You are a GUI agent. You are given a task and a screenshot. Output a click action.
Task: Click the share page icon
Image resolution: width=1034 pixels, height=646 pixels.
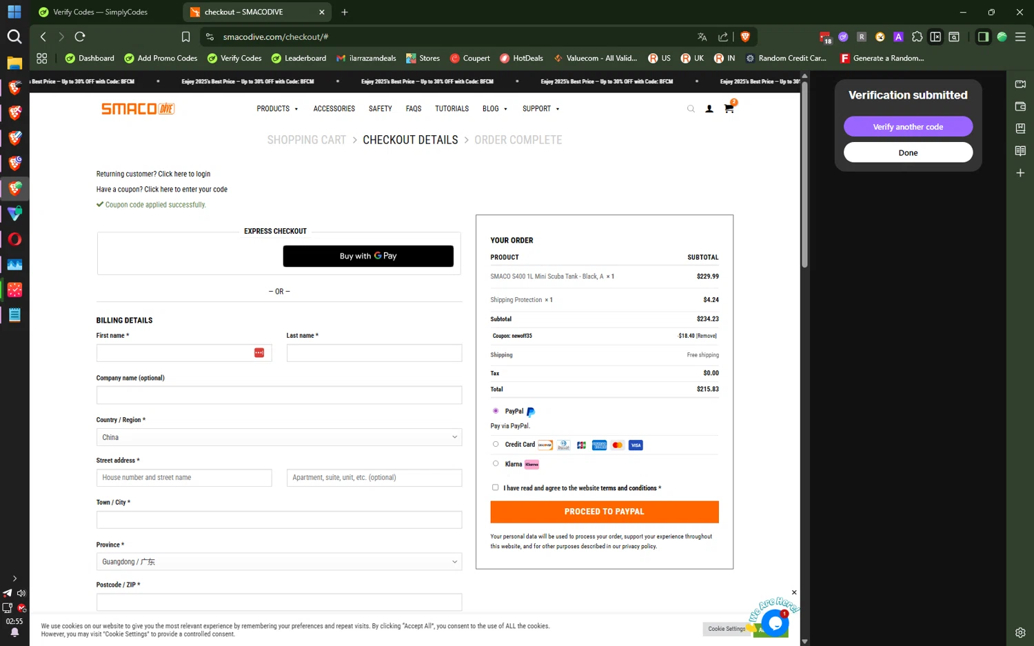pos(722,37)
